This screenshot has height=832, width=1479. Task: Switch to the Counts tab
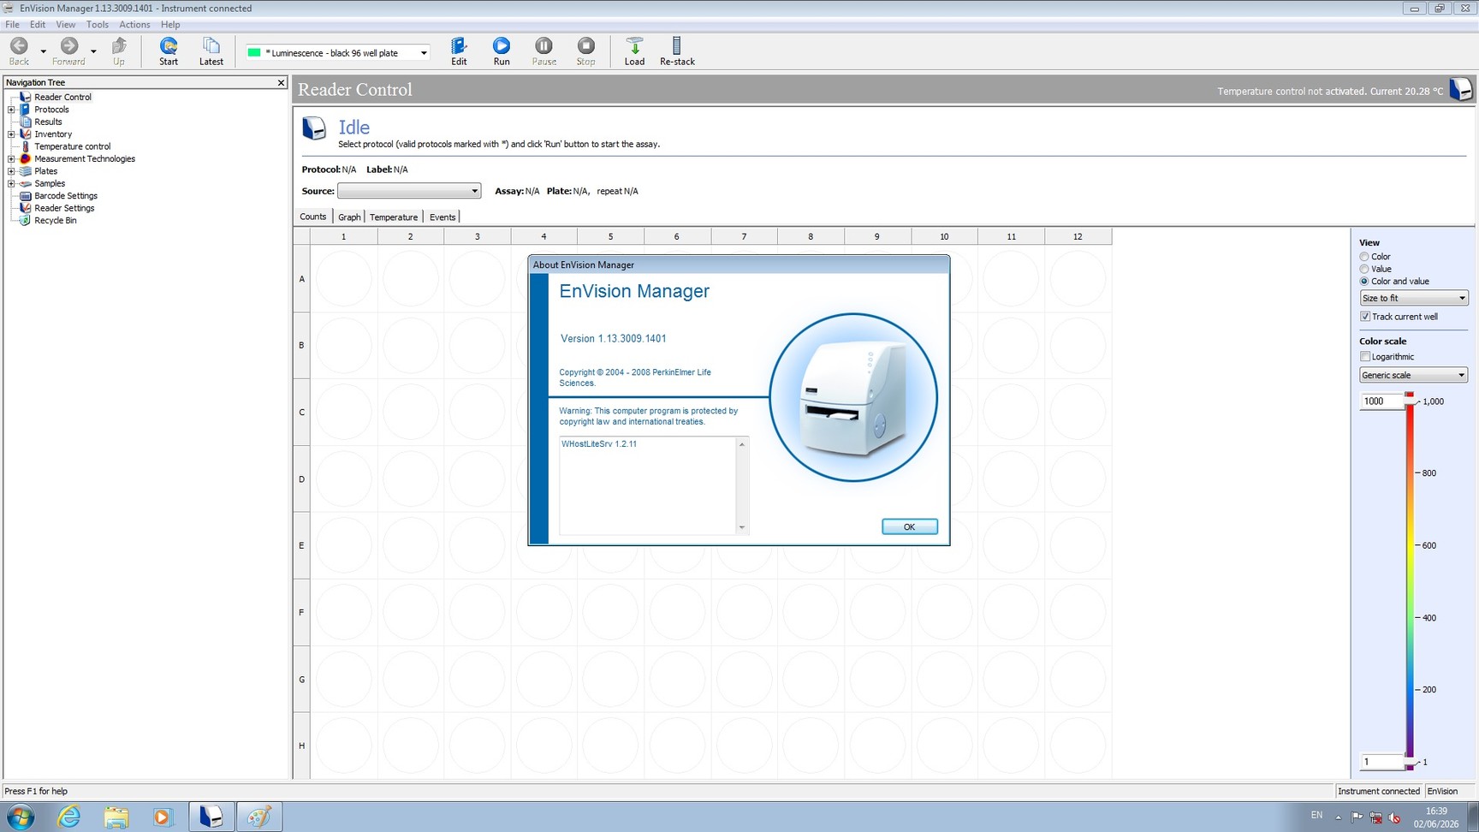click(x=312, y=217)
